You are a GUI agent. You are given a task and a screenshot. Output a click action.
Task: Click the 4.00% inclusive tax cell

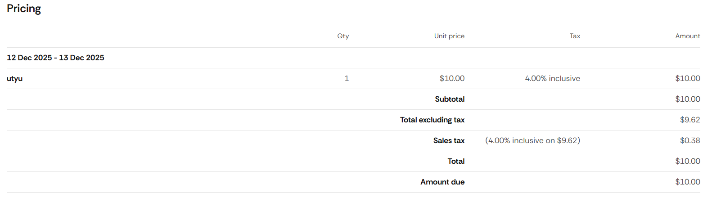(552, 78)
